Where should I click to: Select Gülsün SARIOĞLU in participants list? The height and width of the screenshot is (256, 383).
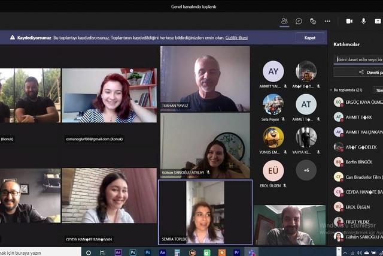[x=358, y=237]
